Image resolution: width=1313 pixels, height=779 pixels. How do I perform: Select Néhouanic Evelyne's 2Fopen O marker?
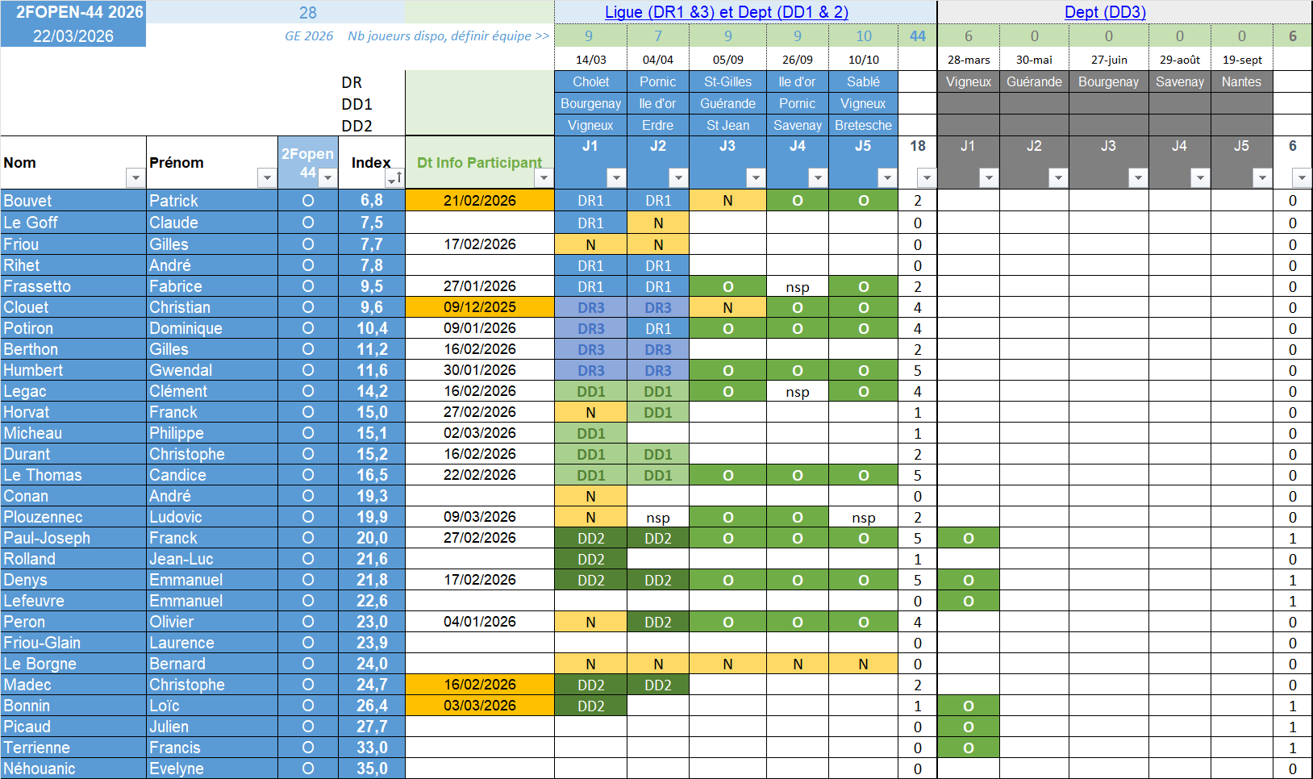point(308,769)
